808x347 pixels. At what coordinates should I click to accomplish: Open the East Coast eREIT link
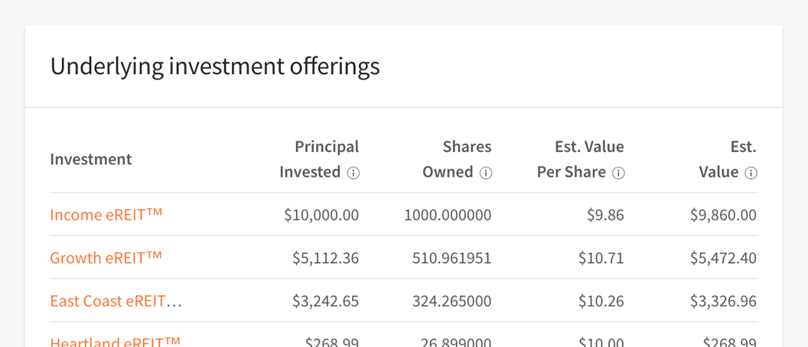tap(116, 300)
